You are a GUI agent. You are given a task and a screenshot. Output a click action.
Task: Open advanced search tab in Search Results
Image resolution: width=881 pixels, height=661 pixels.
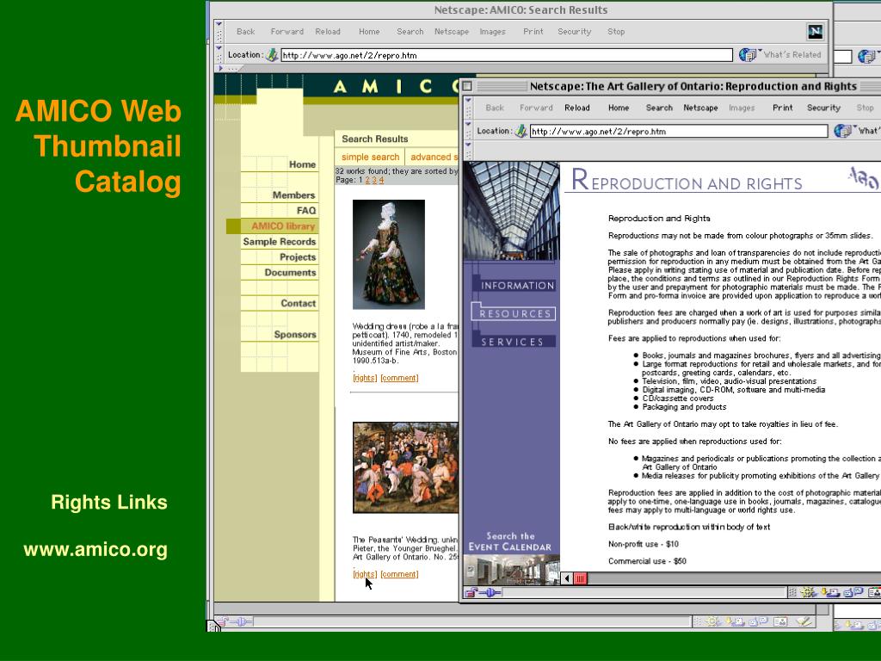(x=434, y=157)
